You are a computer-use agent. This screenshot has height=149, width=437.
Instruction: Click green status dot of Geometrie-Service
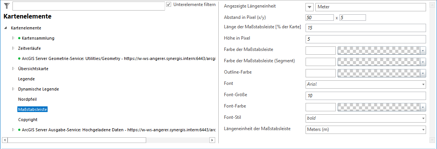(19, 58)
